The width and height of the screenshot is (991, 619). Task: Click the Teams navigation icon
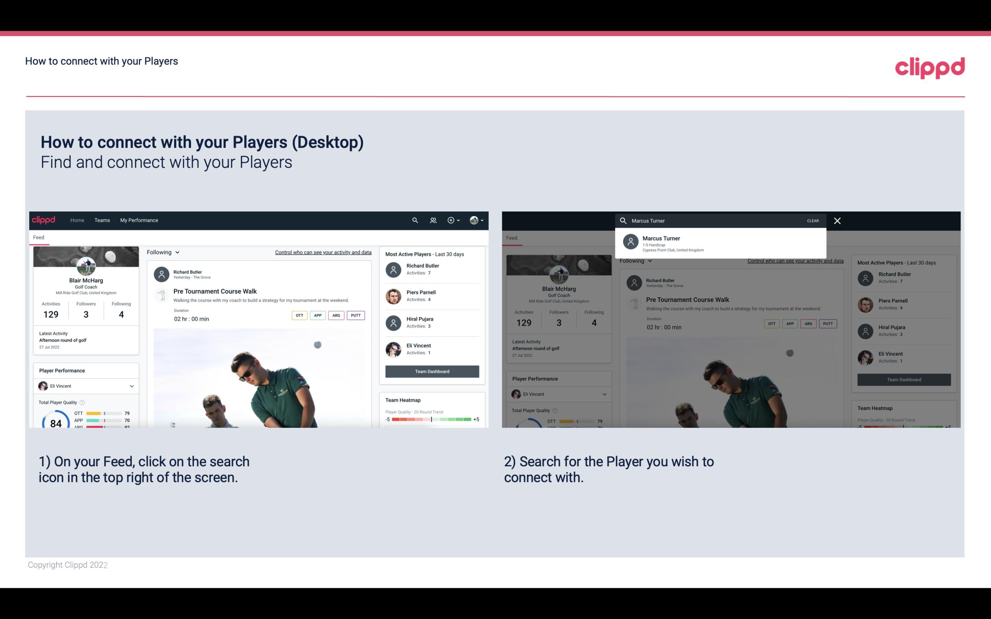pos(102,220)
